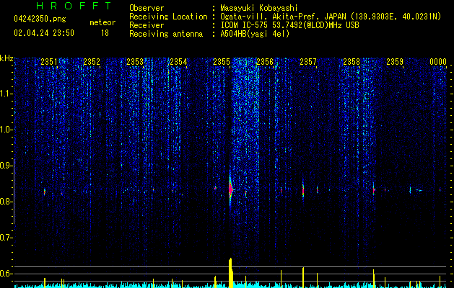454x288 pixels.
Task: Select the filename 04242350.png
Action: tap(40, 19)
